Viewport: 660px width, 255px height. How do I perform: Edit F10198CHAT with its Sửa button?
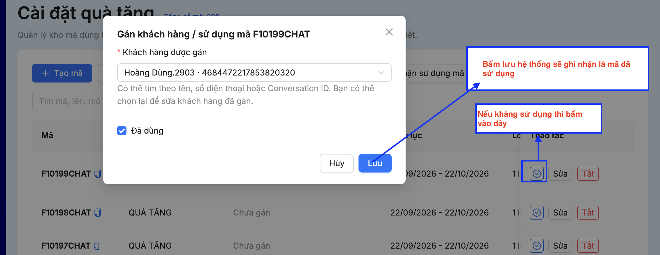pyautogui.click(x=560, y=213)
